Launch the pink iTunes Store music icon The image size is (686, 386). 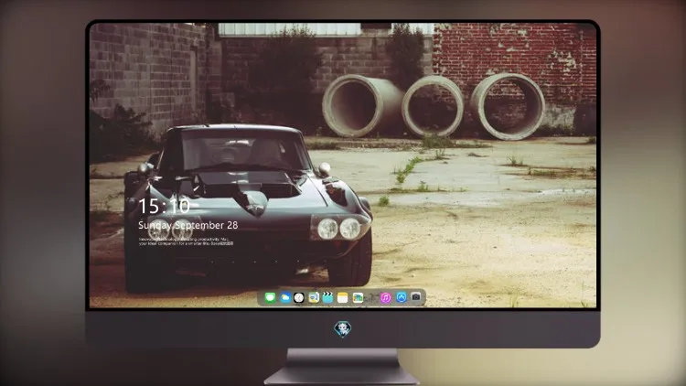[386, 297]
